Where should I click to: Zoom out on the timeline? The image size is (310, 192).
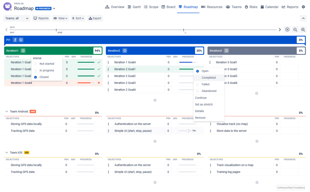pos(295,30)
